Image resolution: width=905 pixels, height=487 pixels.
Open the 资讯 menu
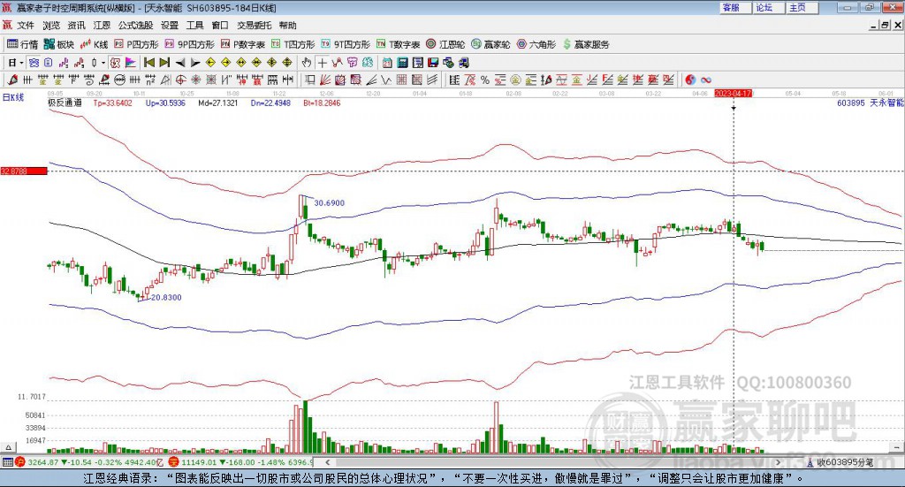click(76, 26)
